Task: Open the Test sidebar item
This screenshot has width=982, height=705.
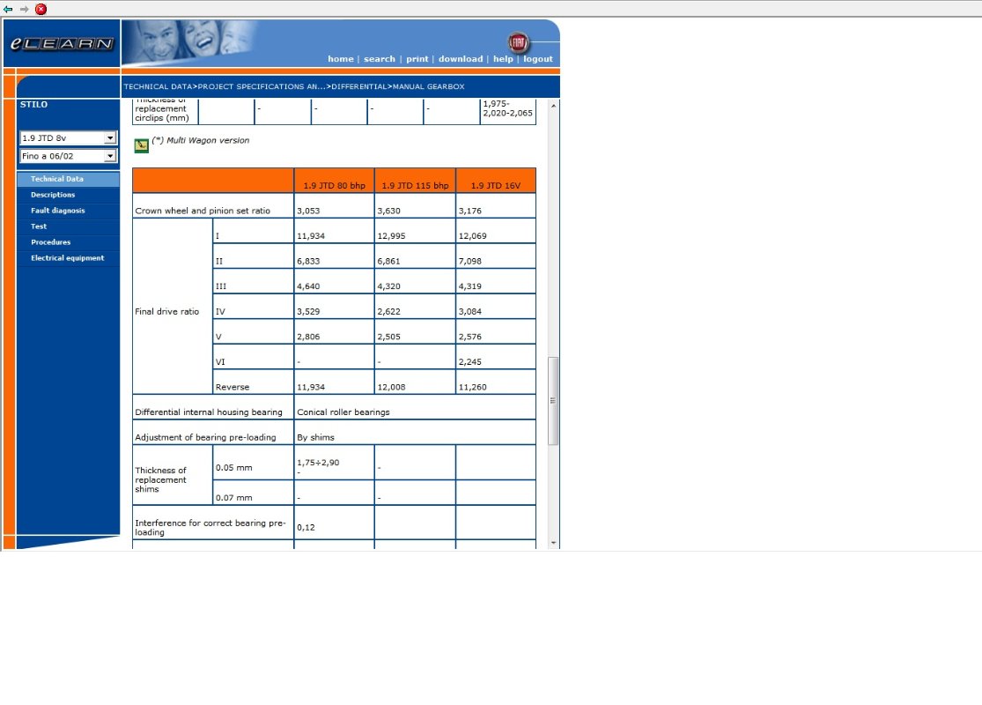Action: pyautogui.click(x=39, y=226)
